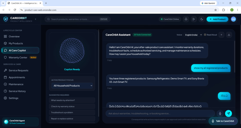Toggle dark mode with moon icon

click(x=202, y=19)
